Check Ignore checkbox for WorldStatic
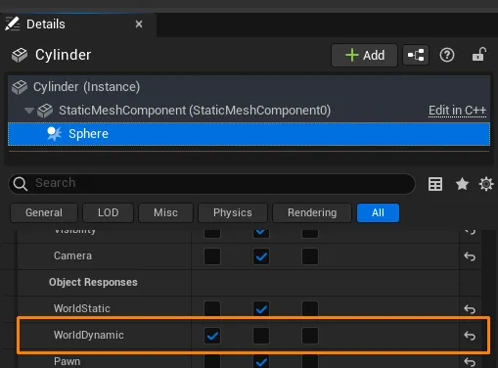498x368 pixels. coord(212,309)
